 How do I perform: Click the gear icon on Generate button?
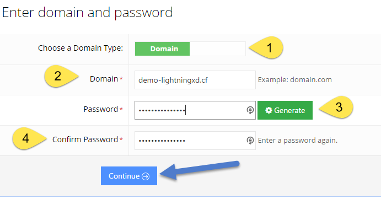coord(269,110)
